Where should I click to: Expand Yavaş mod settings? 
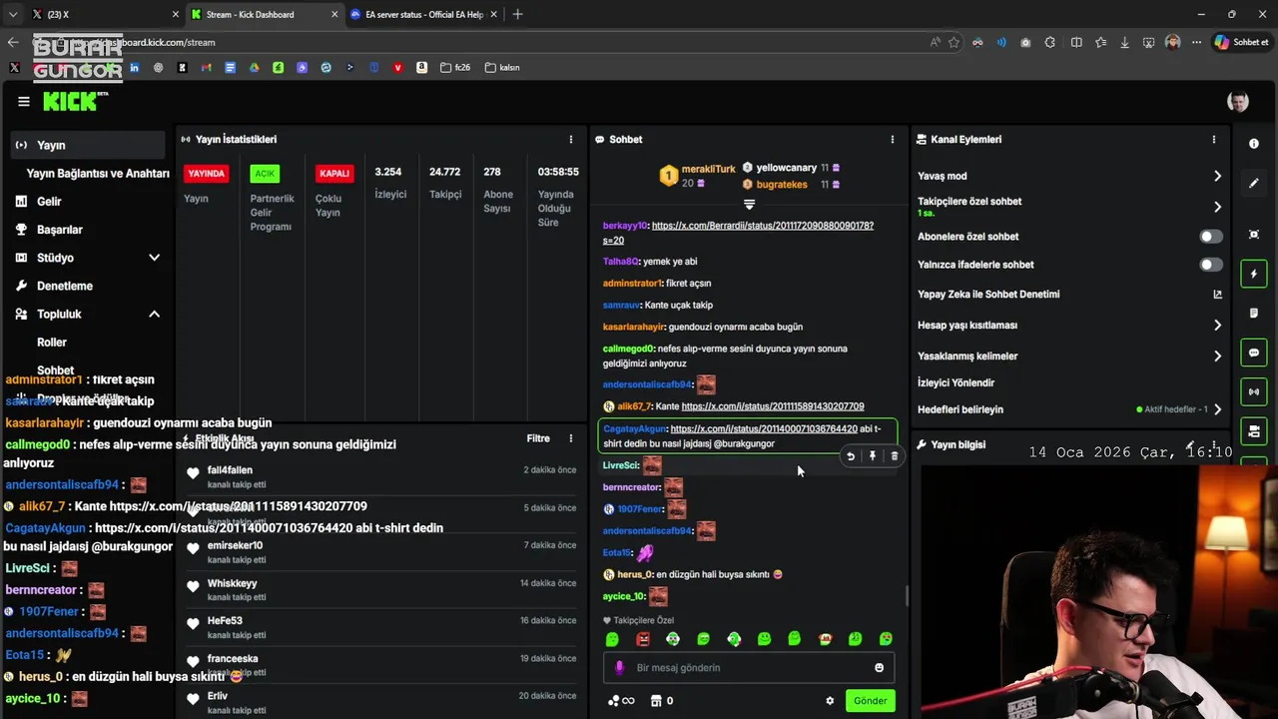coord(1217,176)
